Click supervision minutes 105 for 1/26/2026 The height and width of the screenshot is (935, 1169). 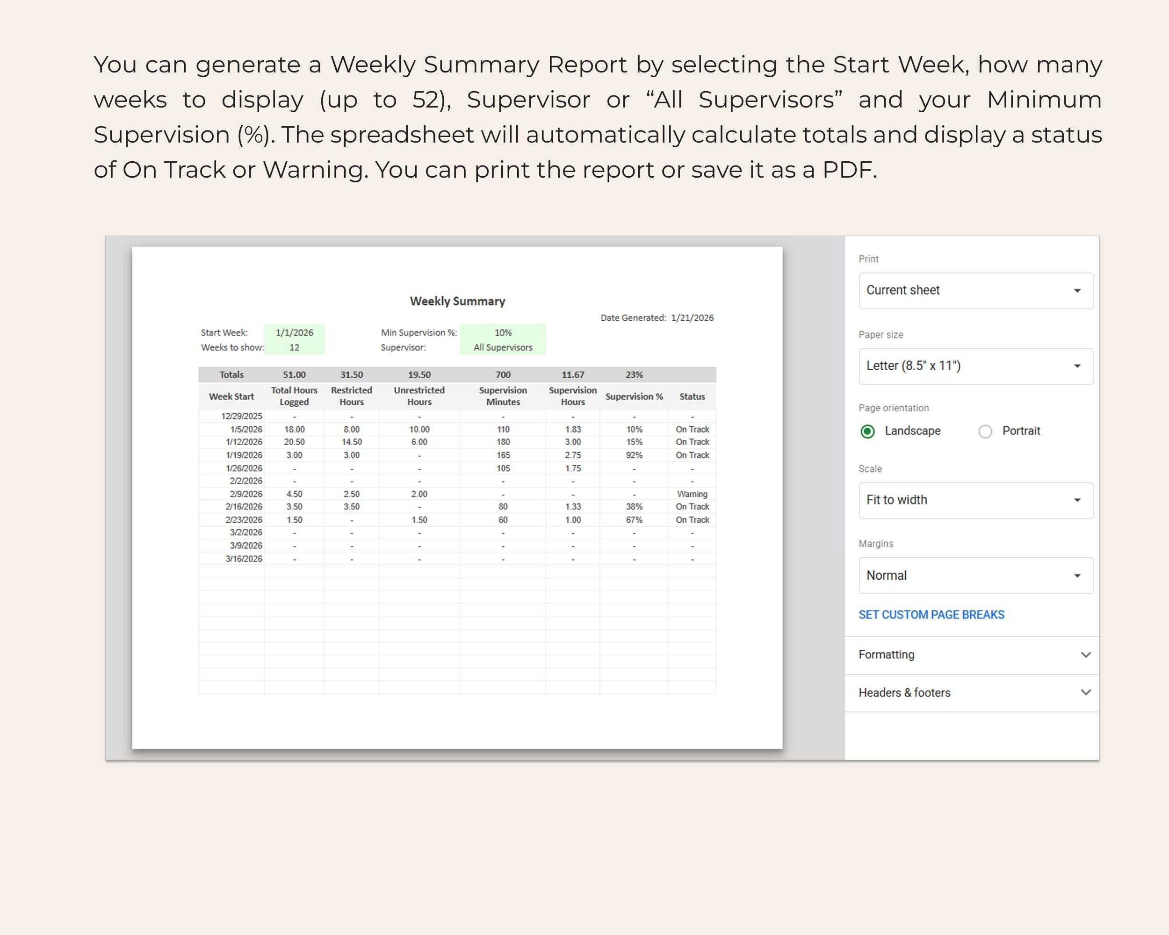(503, 468)
